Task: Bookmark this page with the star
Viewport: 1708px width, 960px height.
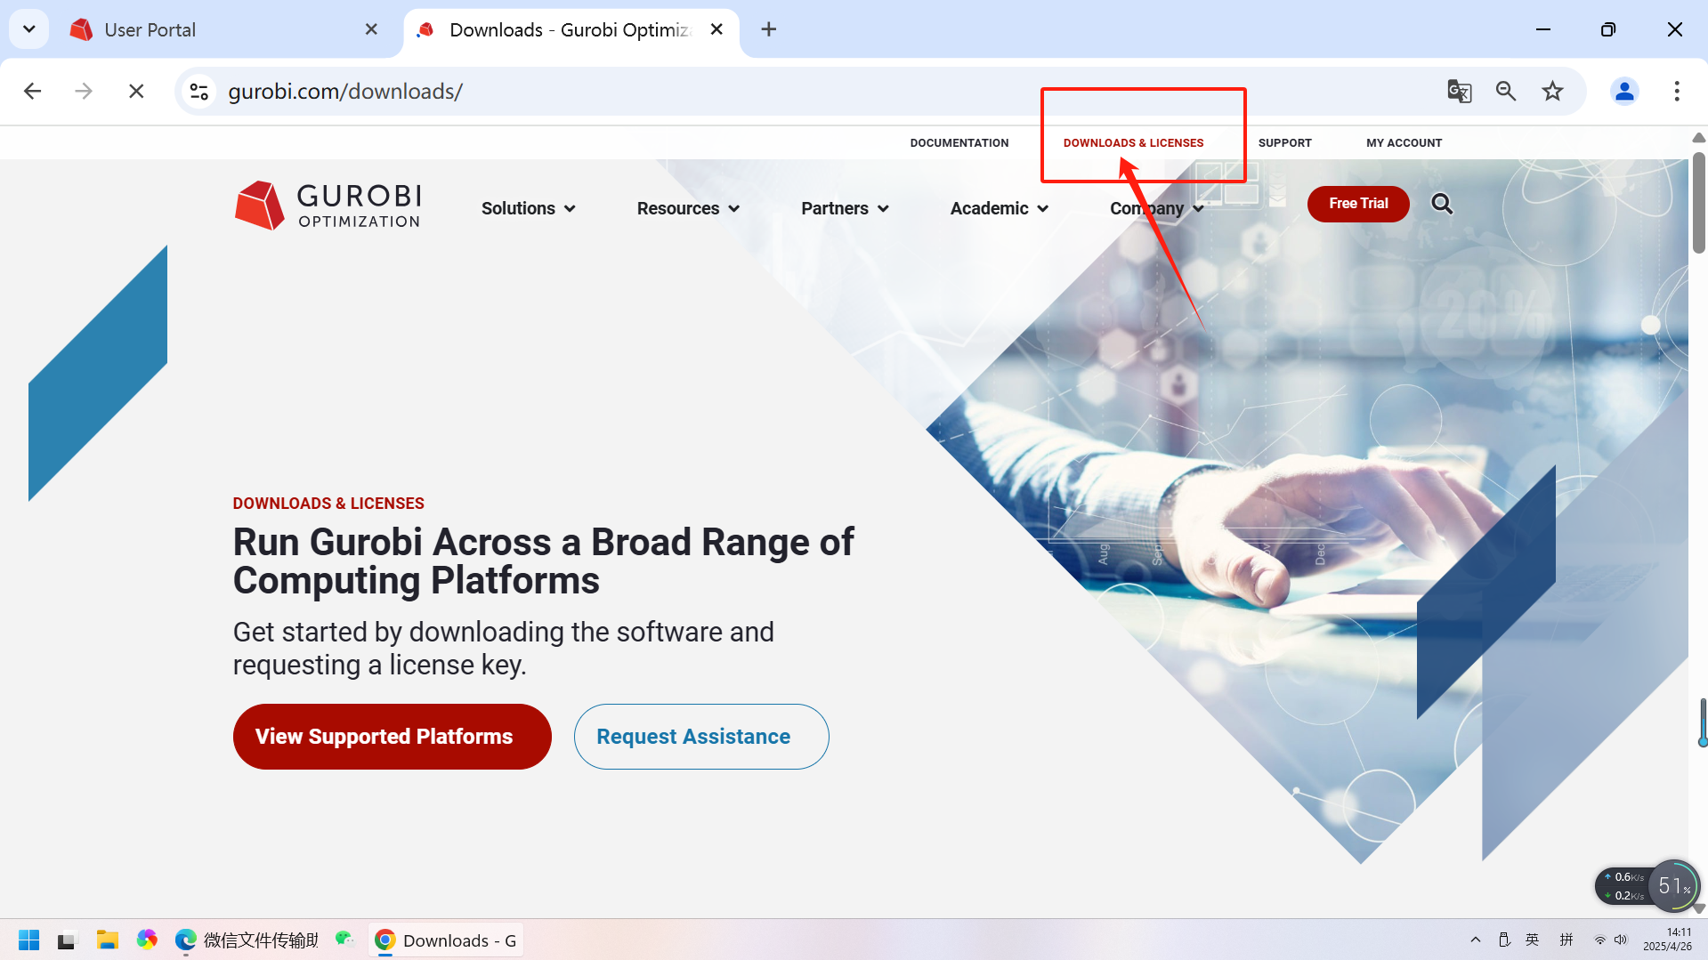Action: coord(1552,91)
